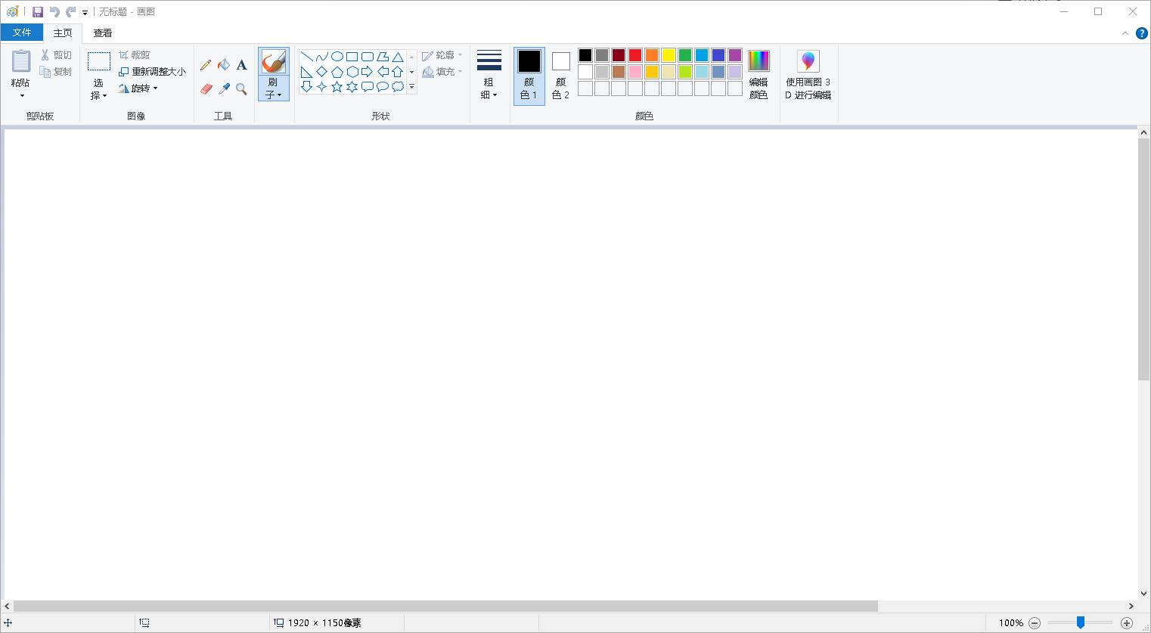Open the 文件 file menu
Image resolution: width=1151 pixels, height=633 pixels.
point(22,33)
